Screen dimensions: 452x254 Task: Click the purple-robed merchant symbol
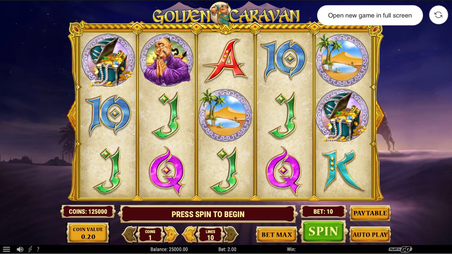click(x=166, y=60)
